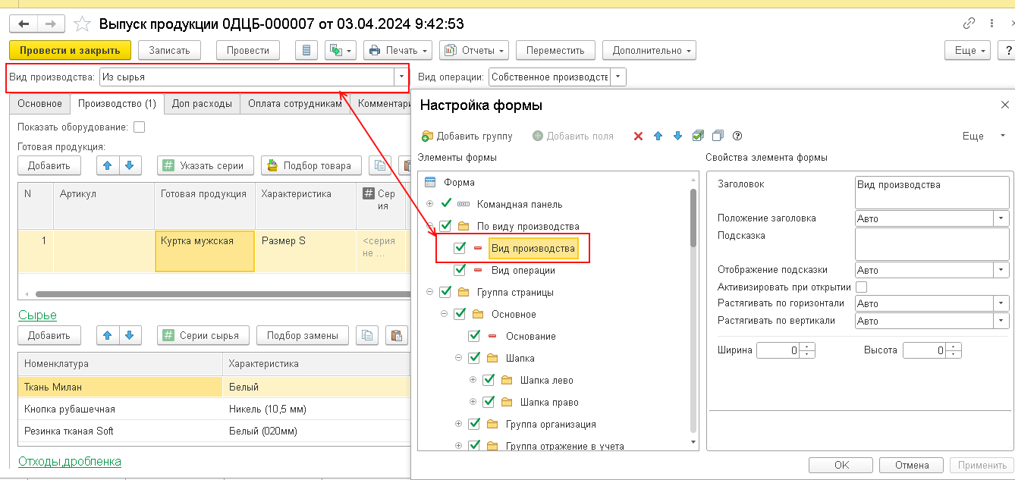Move raw material row down in Сырье
Screen dimensions: 1015x480
(130, 335)
